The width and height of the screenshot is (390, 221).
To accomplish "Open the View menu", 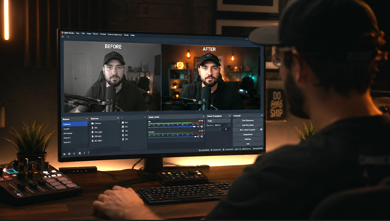I will click(x=89, y=34).
